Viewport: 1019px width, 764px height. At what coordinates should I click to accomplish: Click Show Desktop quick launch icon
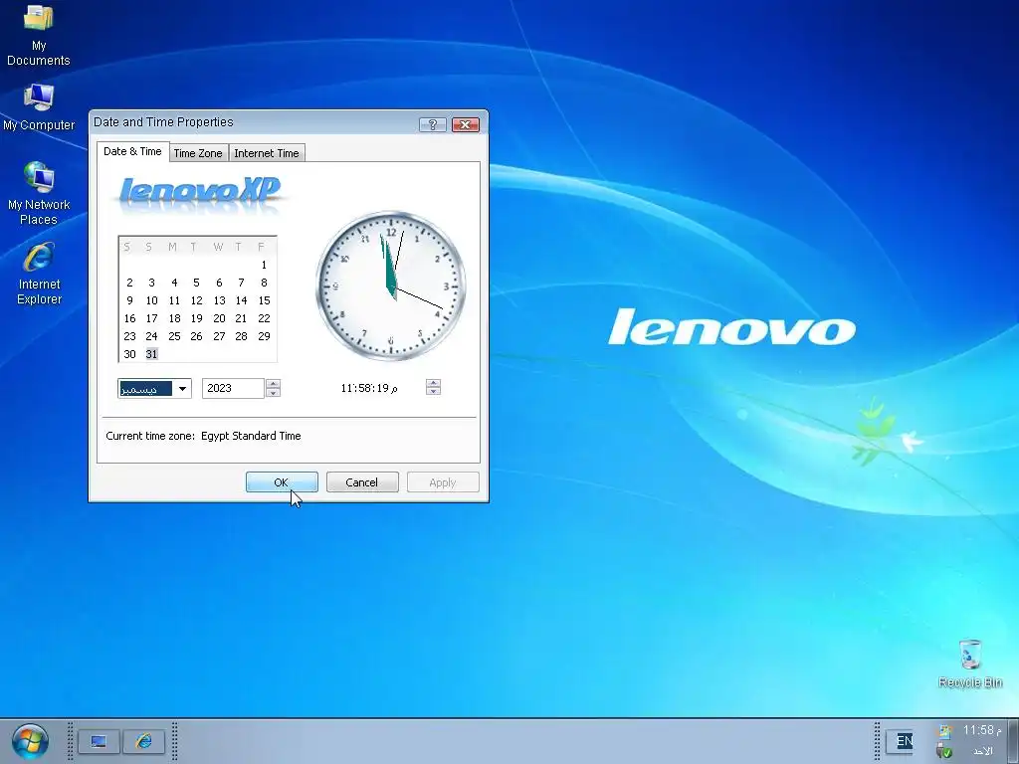click(99, 741)
